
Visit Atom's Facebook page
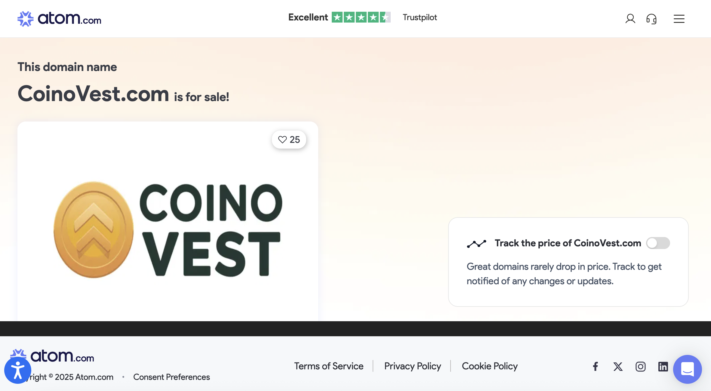(596, 366)
